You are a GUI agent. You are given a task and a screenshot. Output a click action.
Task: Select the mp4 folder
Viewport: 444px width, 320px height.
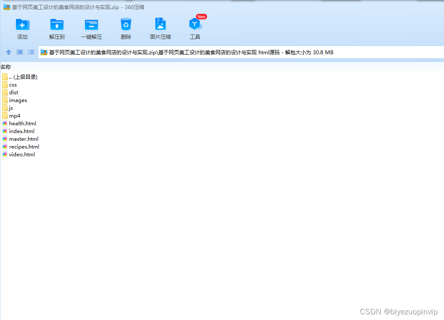[x=11, y=115]
